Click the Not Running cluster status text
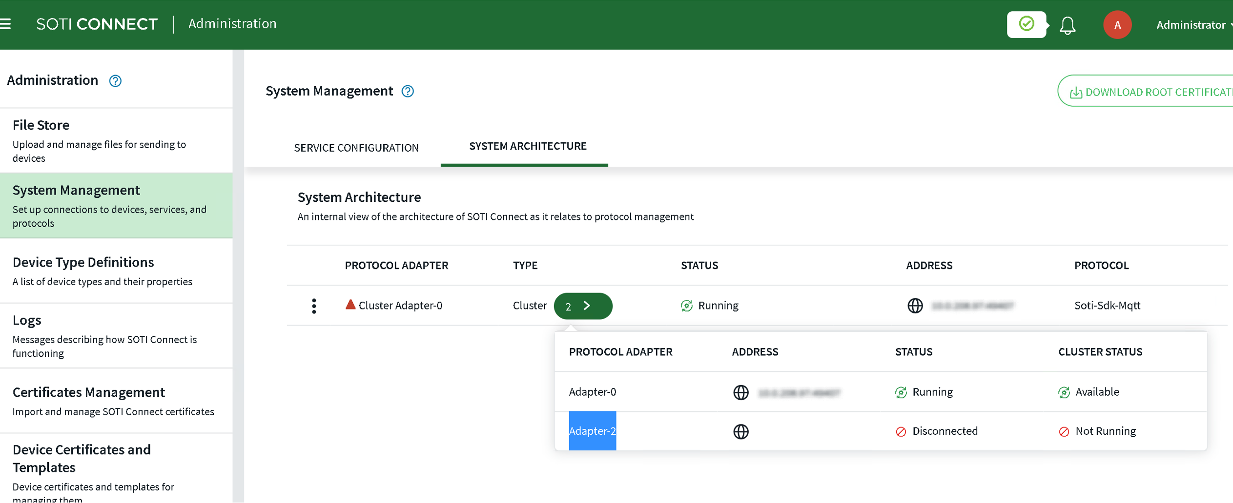 click(x=1106, y=431)
